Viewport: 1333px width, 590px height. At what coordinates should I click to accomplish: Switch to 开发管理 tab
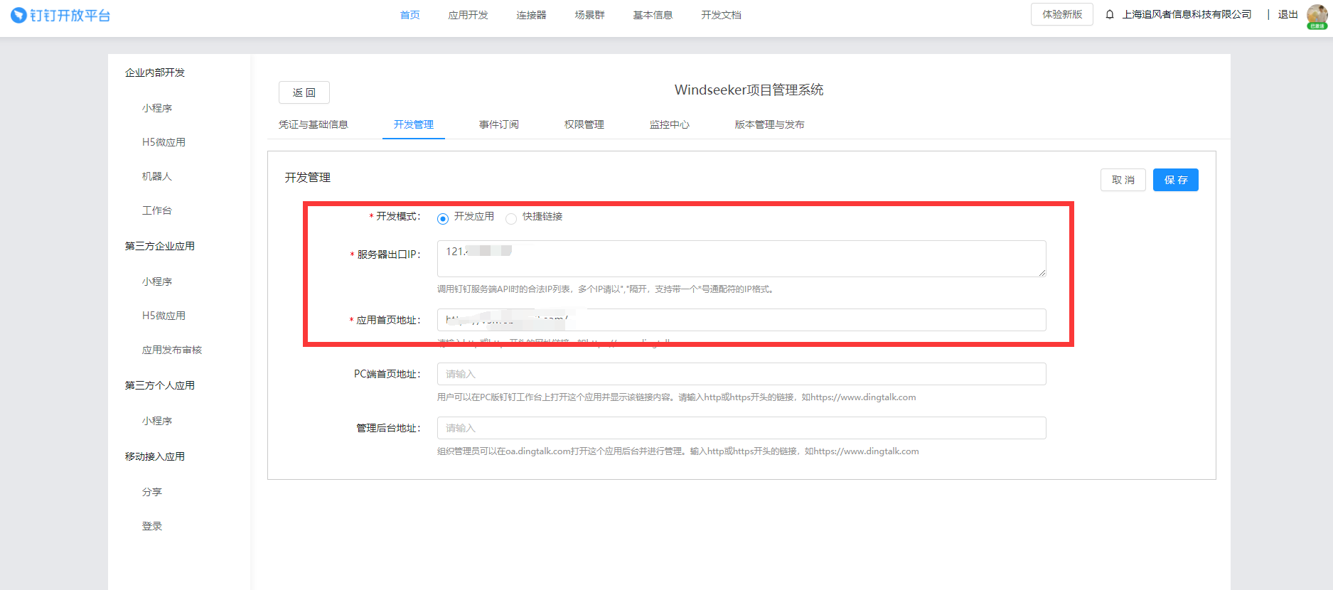(x=414, y=124)
